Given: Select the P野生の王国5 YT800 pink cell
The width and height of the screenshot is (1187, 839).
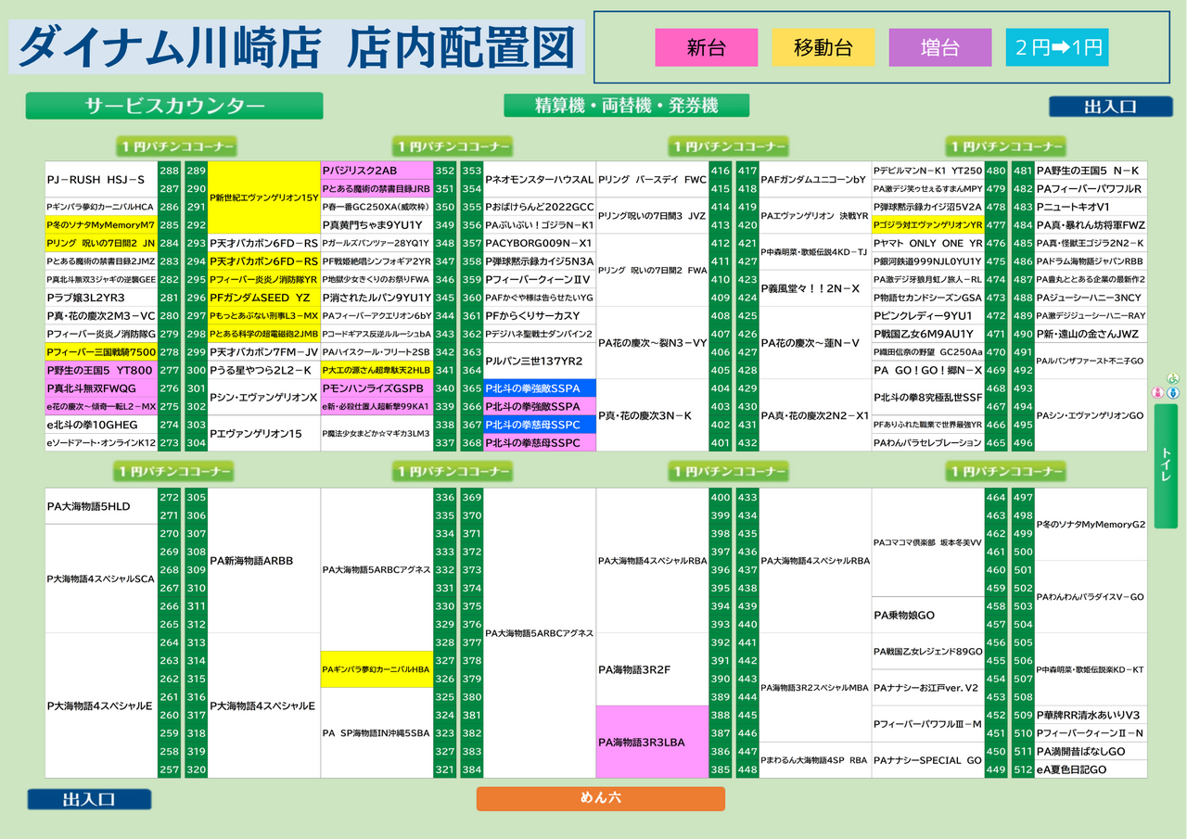Looking at the screenshot, I should pyautogui.click(x=101, y=370).
